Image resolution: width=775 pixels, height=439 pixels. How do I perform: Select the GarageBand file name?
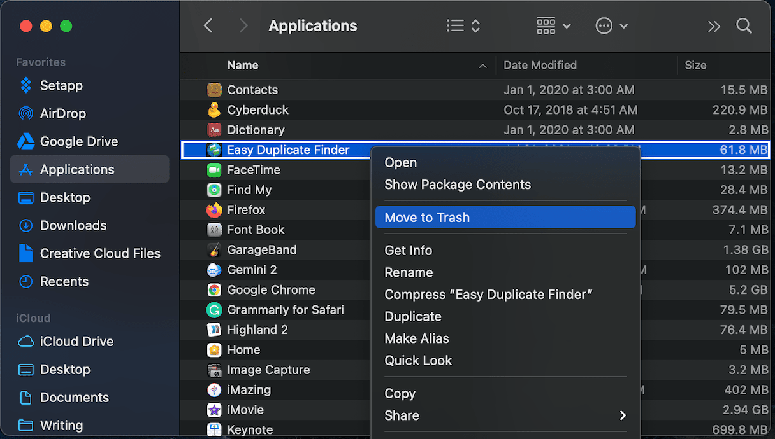pos(262,250)
